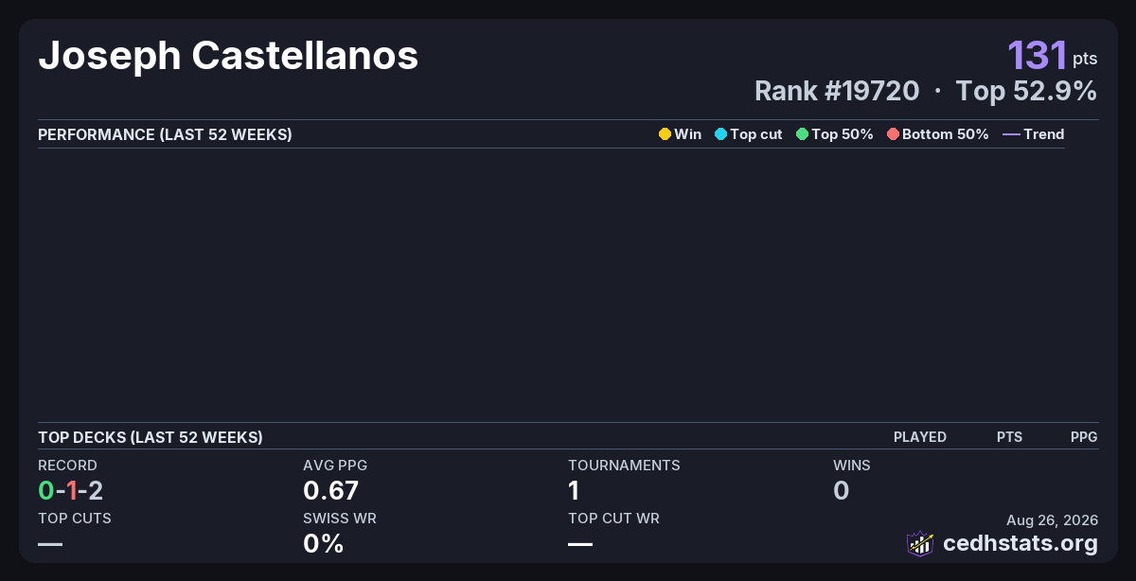Click the yellow Win legend dot
Viewport: 1136px width, 581px height.
point(665,134)
